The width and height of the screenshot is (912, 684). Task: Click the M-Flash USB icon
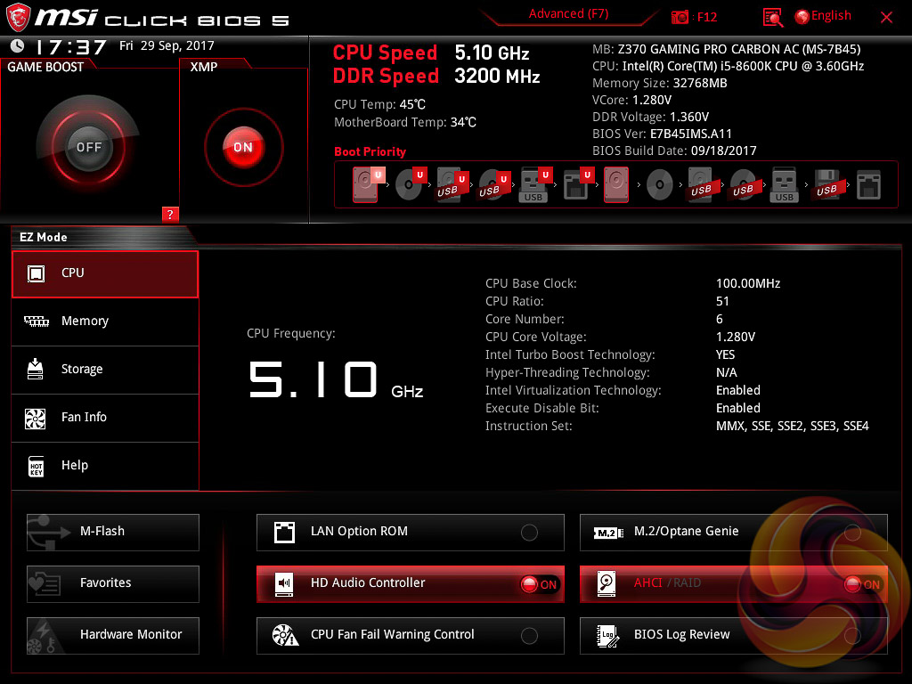tap(45, 532)
